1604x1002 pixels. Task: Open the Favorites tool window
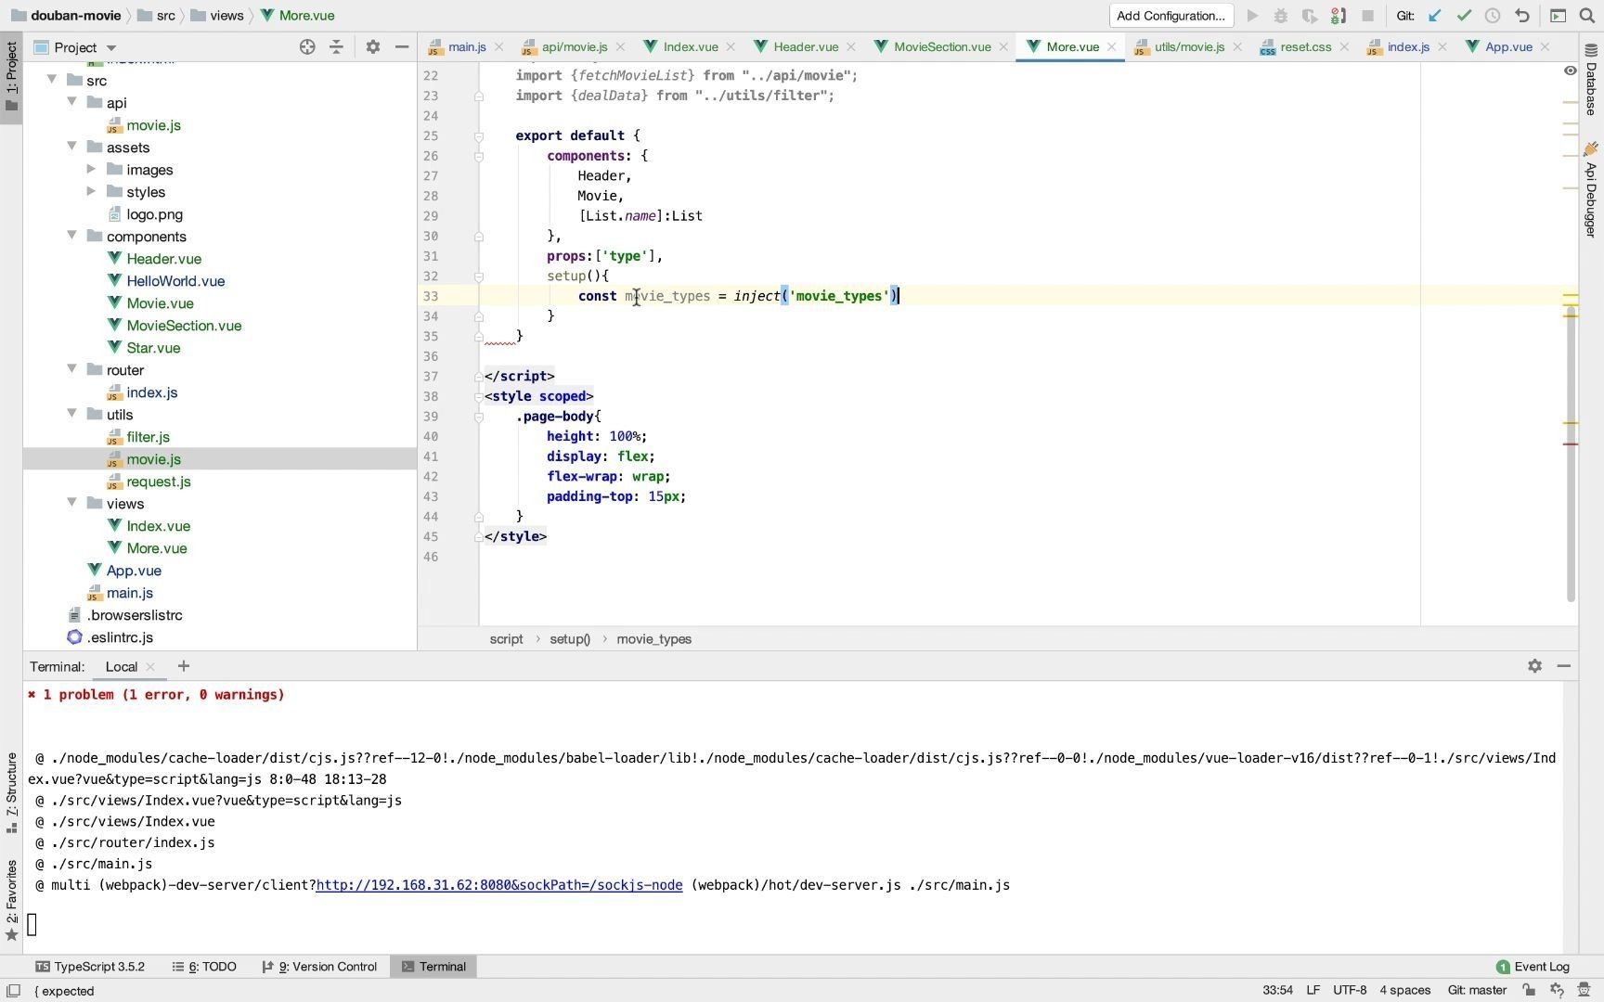tap(11, 900)
